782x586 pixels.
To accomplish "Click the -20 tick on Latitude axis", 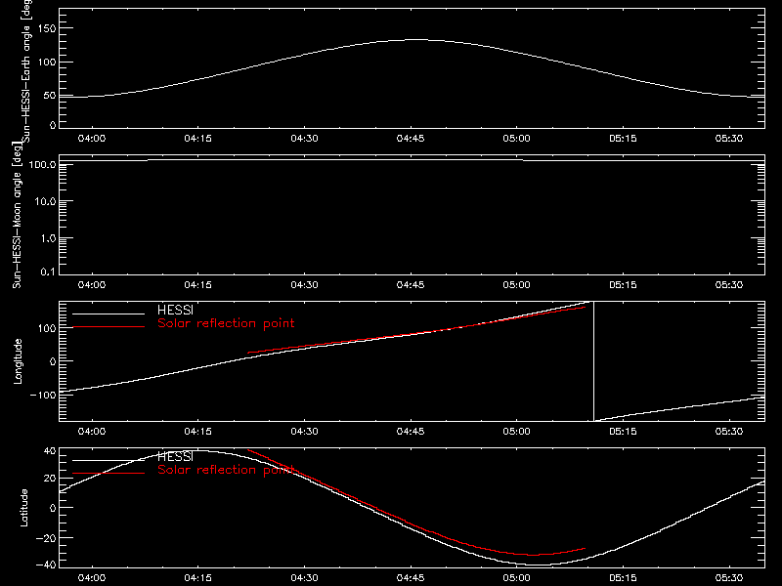I will click(46, 538).
